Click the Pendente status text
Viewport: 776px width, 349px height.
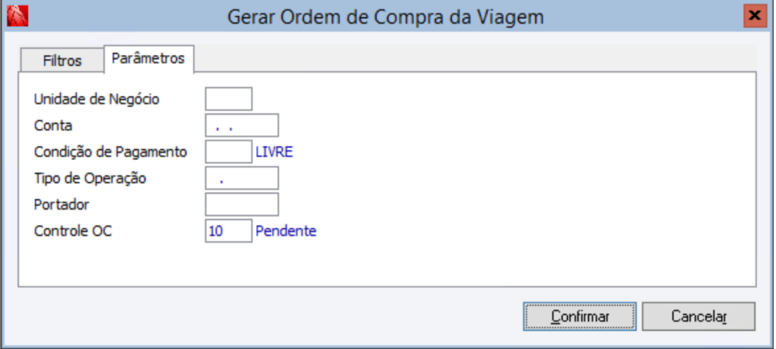286,231
